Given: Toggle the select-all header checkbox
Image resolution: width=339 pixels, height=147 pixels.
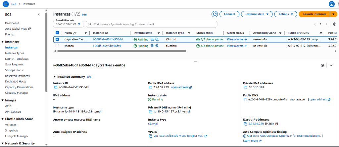Looking at the screenshot, I should point(57,33).
